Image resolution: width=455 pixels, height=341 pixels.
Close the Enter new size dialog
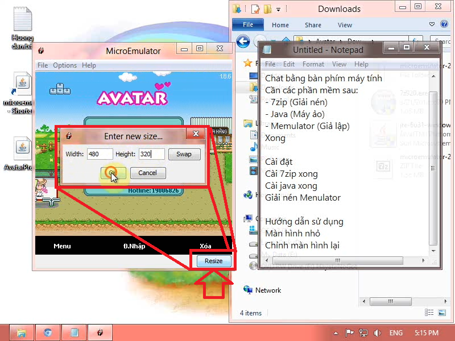pos(196,134)
